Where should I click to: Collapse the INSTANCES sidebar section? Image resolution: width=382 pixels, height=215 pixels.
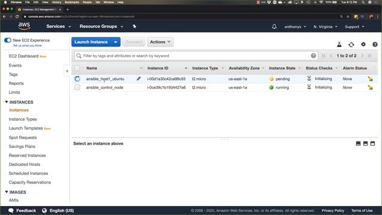pos(7,102)
